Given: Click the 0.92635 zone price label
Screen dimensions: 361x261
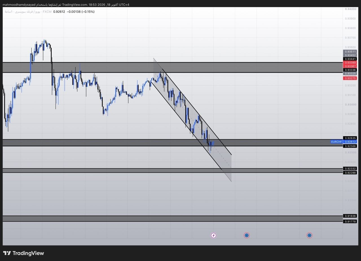Looking at the screenshot, I should click(x=350, y=138).
